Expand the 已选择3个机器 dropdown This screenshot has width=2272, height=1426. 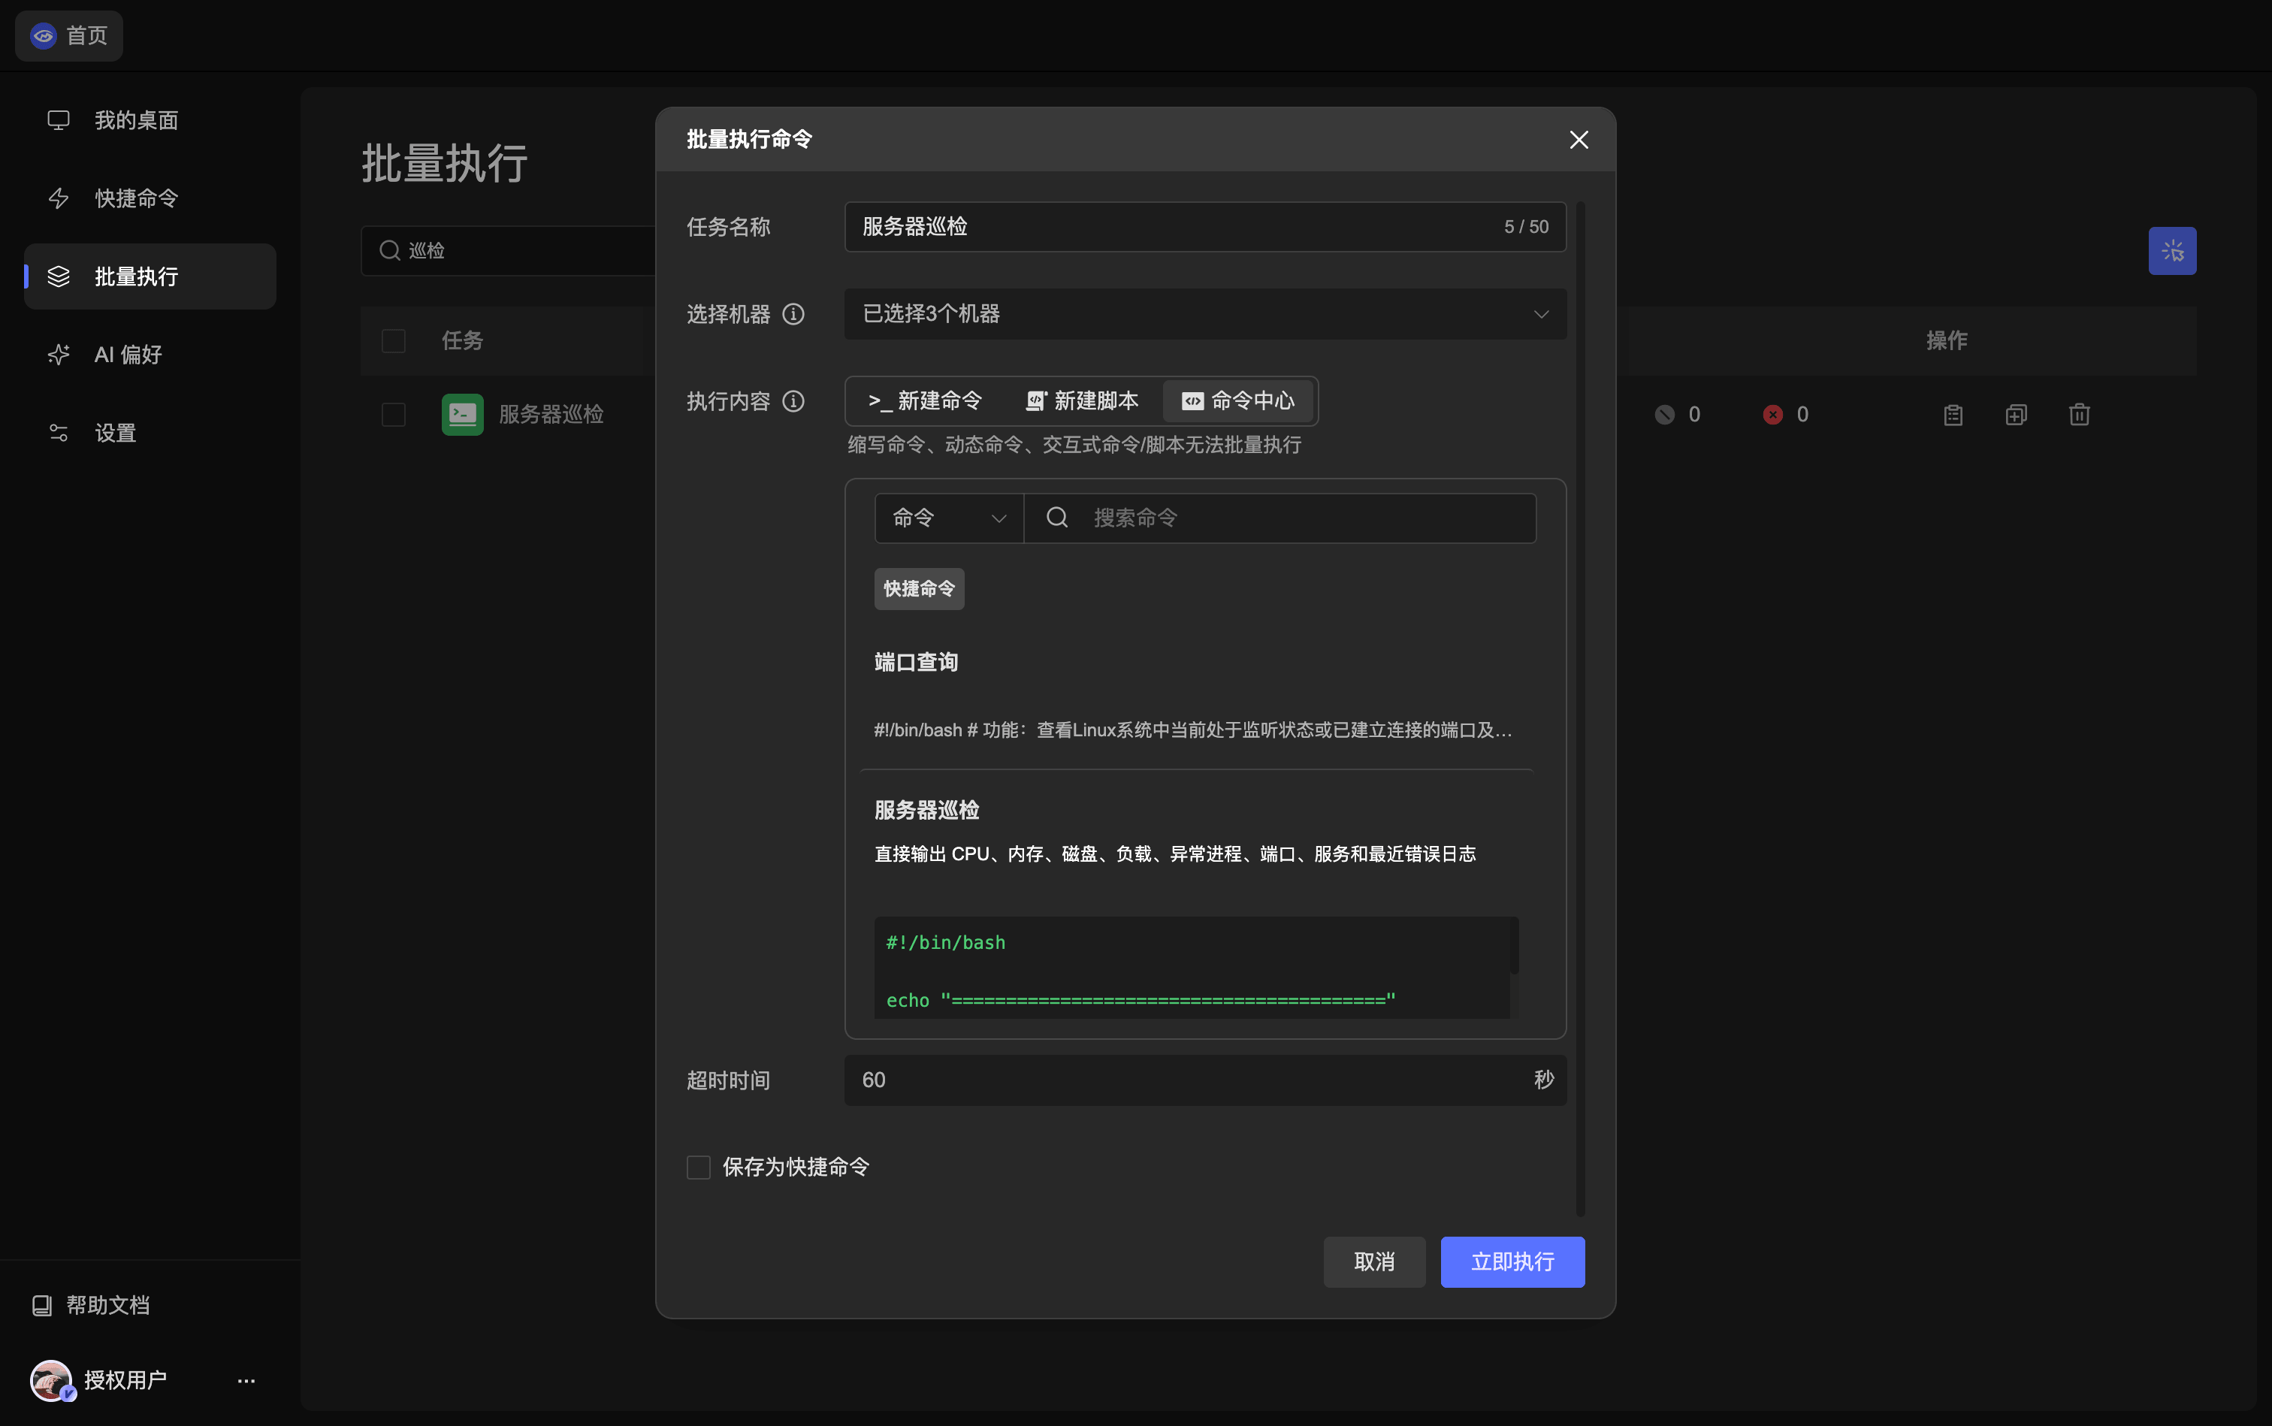pyautogui.click(x=1205, y=314)
